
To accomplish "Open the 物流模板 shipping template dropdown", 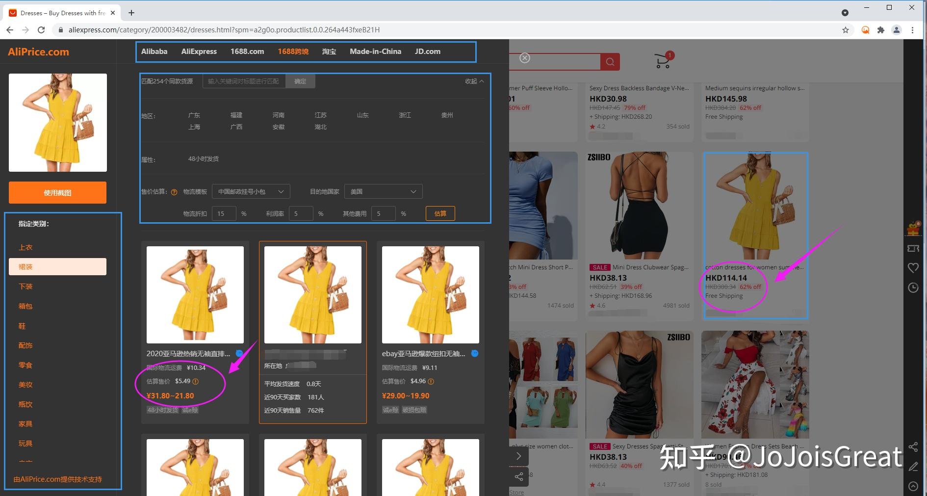I will (251, 191).
